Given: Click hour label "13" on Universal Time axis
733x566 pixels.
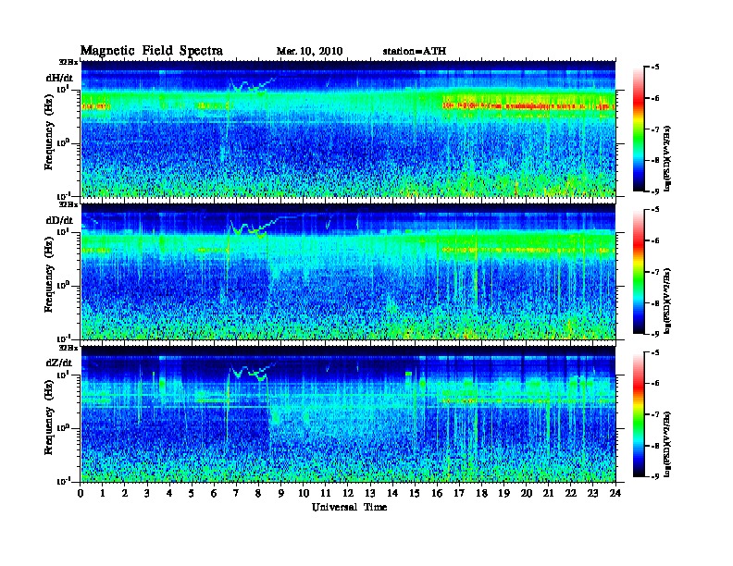Looking at the screenshot, I should pos(370,493).
